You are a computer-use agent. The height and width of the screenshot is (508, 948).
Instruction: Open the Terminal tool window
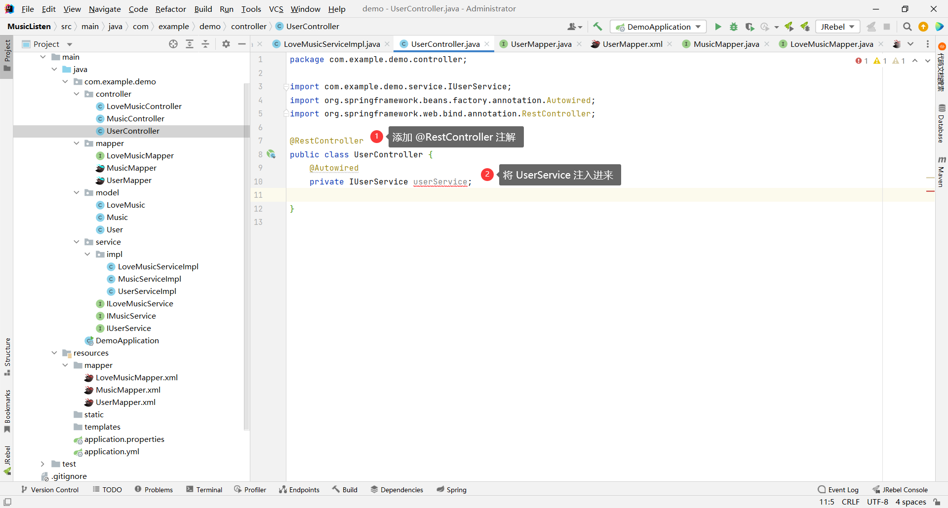(x=204, y=489)
